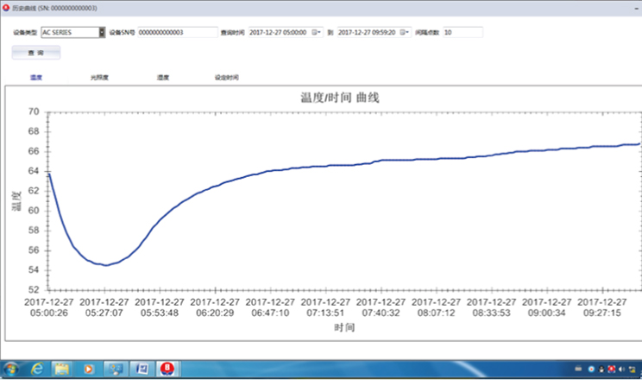The image size is (642, 380).
Task: Click the red app icon in the title bar
Action: (x=5, y=7)
